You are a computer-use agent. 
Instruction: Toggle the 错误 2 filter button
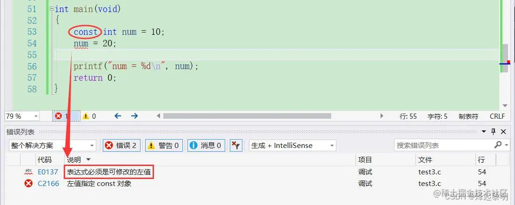[x=121, y=145]
